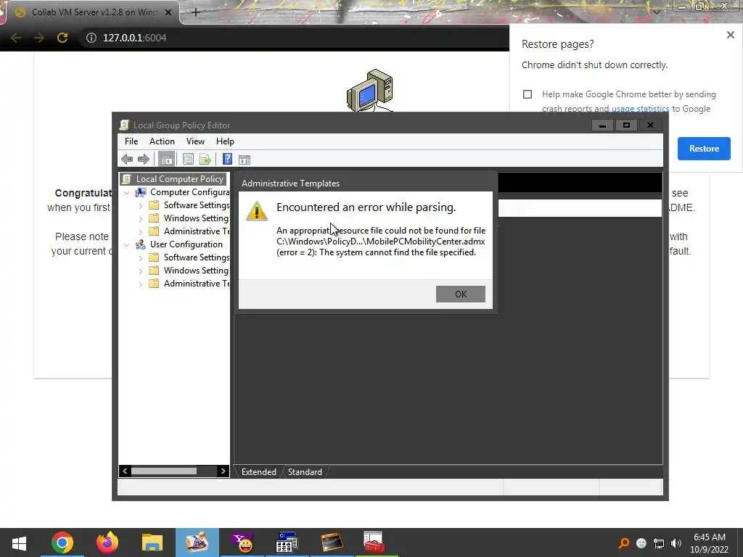This screenshot has height=557, width=743.
Task: Click the computer image on the webpage
Action: tap(370, 90)
